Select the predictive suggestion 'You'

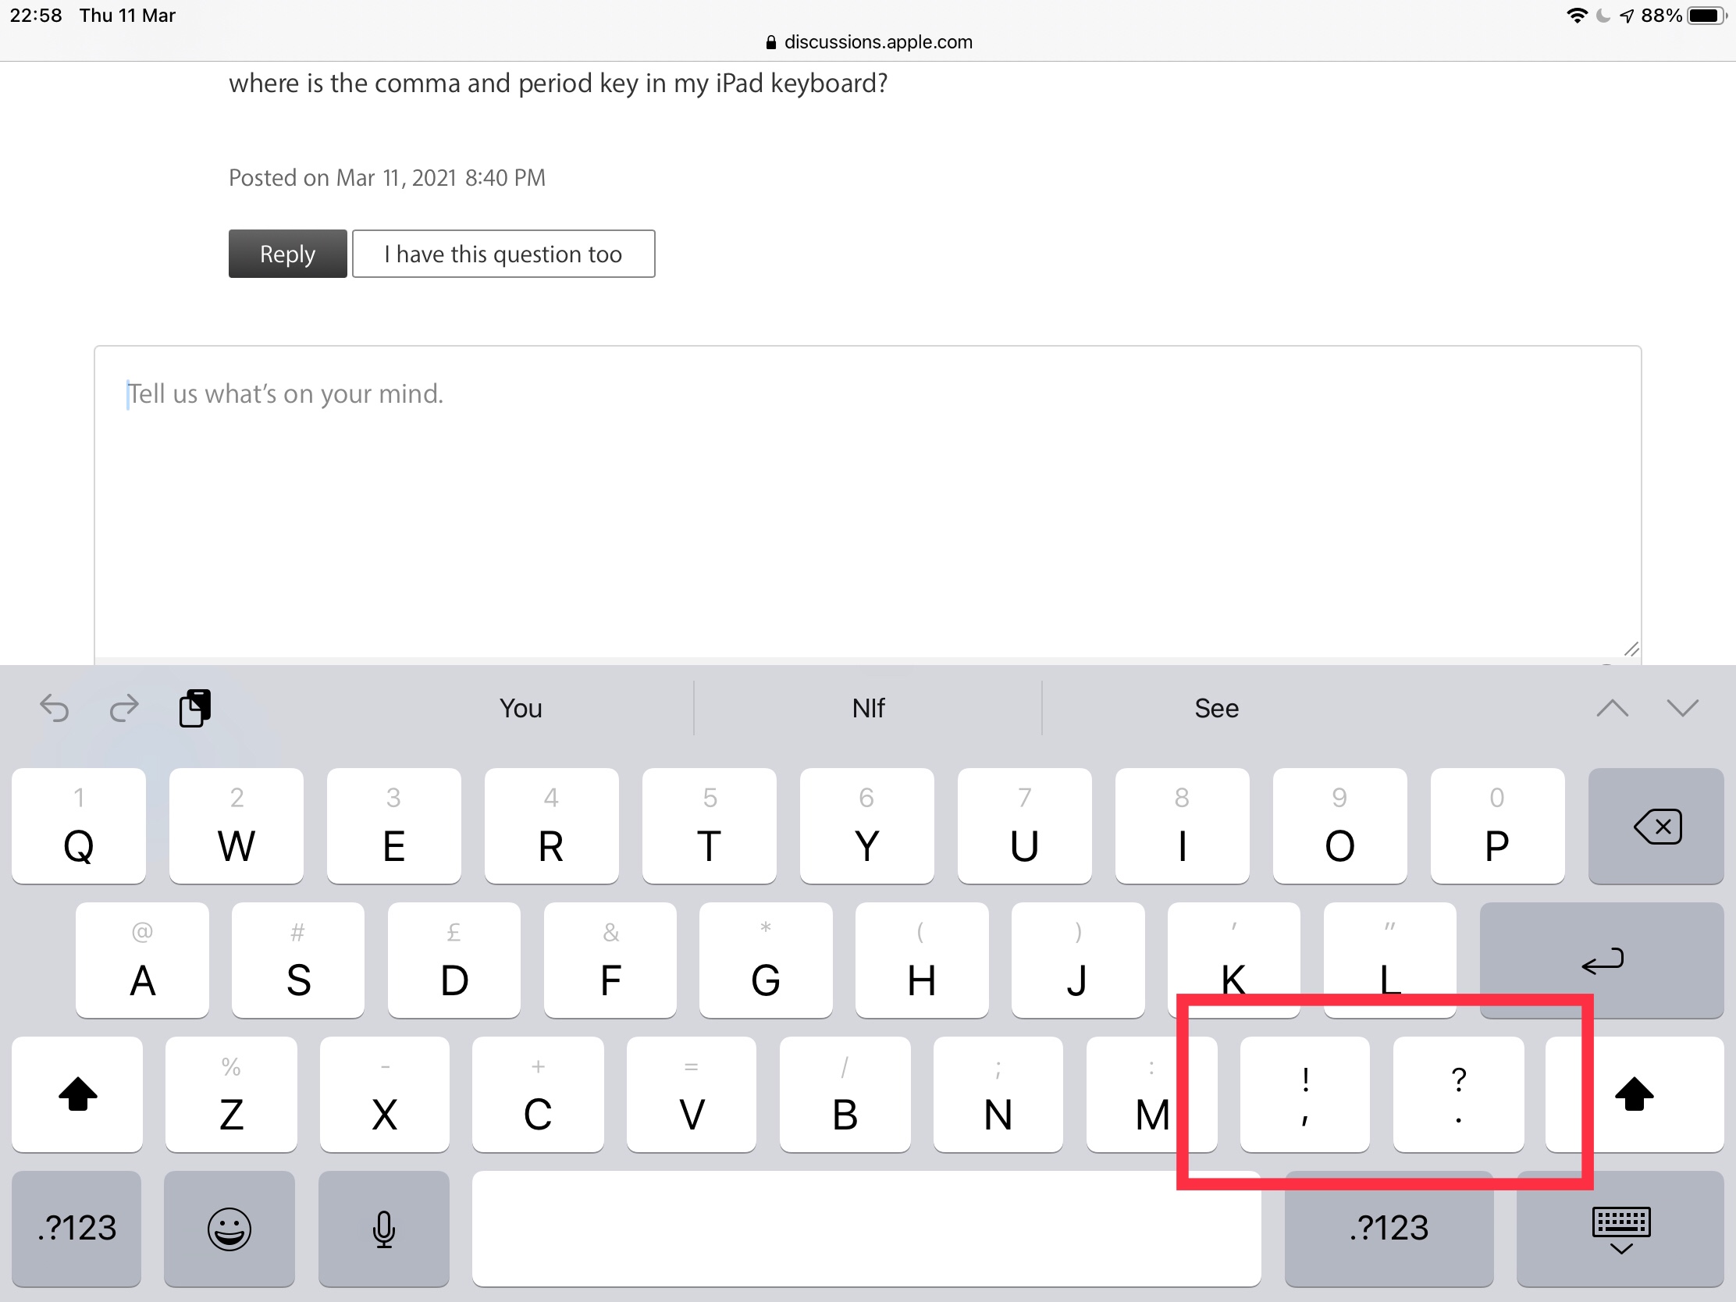[x=521, y=708]
